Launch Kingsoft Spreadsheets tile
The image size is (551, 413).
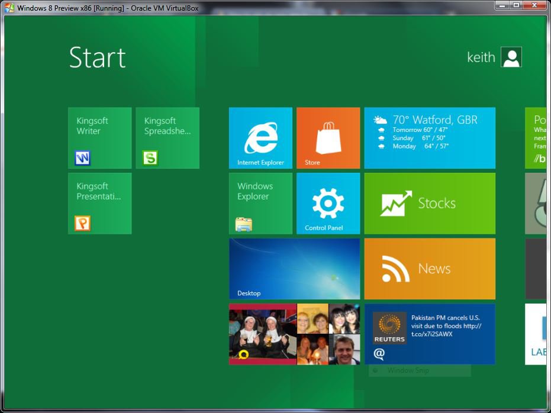pyautogui.click(x=167, y=138)
